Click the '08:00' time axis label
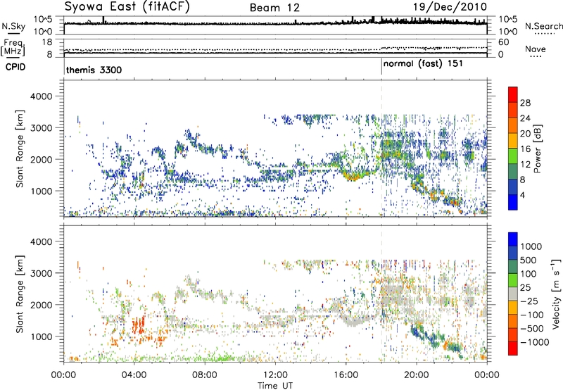This screenshot has height=390, width=563. [x=205, y=375]
